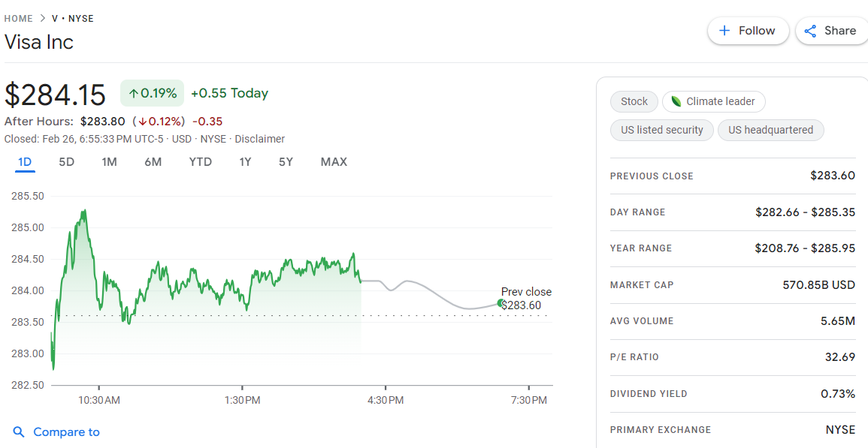This screenshot has width=868, height=448.
Task: Click the up arrow in 0.19% badge
Action: coord(133,94)
